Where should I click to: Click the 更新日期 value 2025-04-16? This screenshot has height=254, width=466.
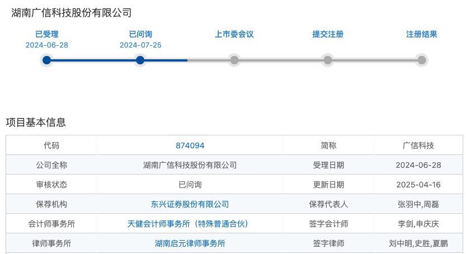pos(418,185)
